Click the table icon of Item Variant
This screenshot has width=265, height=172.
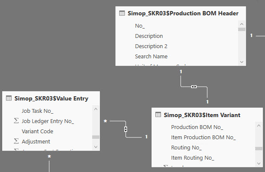pos(158,115)
